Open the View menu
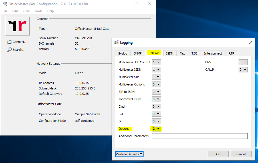 click(x=26, y=11)
